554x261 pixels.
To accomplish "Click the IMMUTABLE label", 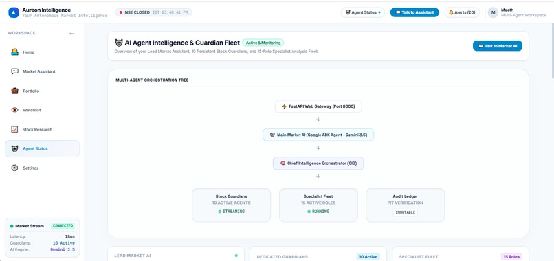I will coord(406,212).
